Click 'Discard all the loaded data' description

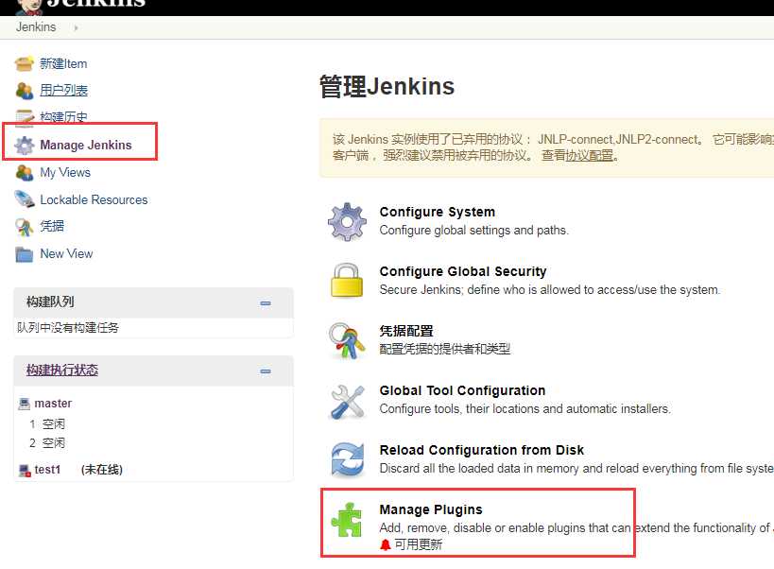pos(576,468)
